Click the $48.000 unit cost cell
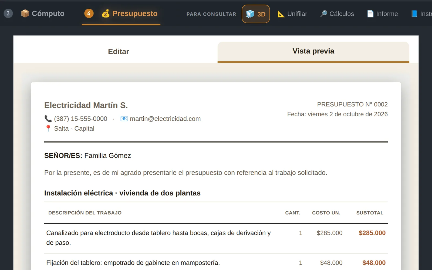 (x=331, y=263)
